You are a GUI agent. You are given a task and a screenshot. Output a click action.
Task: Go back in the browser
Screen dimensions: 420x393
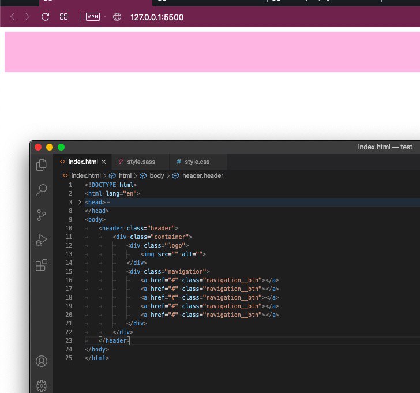tap(12, 17)
